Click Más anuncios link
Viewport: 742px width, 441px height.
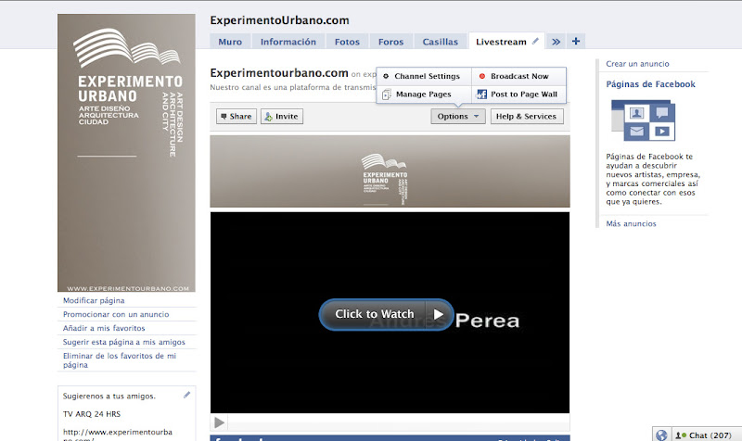[631, 223]
